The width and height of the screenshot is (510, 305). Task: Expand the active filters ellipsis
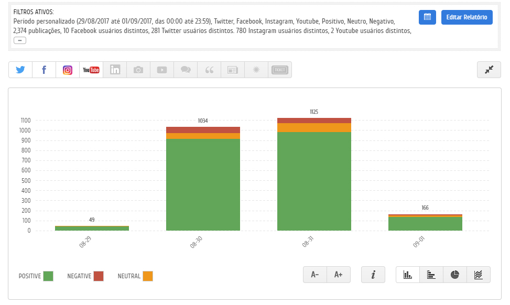[x=20, y=40]
